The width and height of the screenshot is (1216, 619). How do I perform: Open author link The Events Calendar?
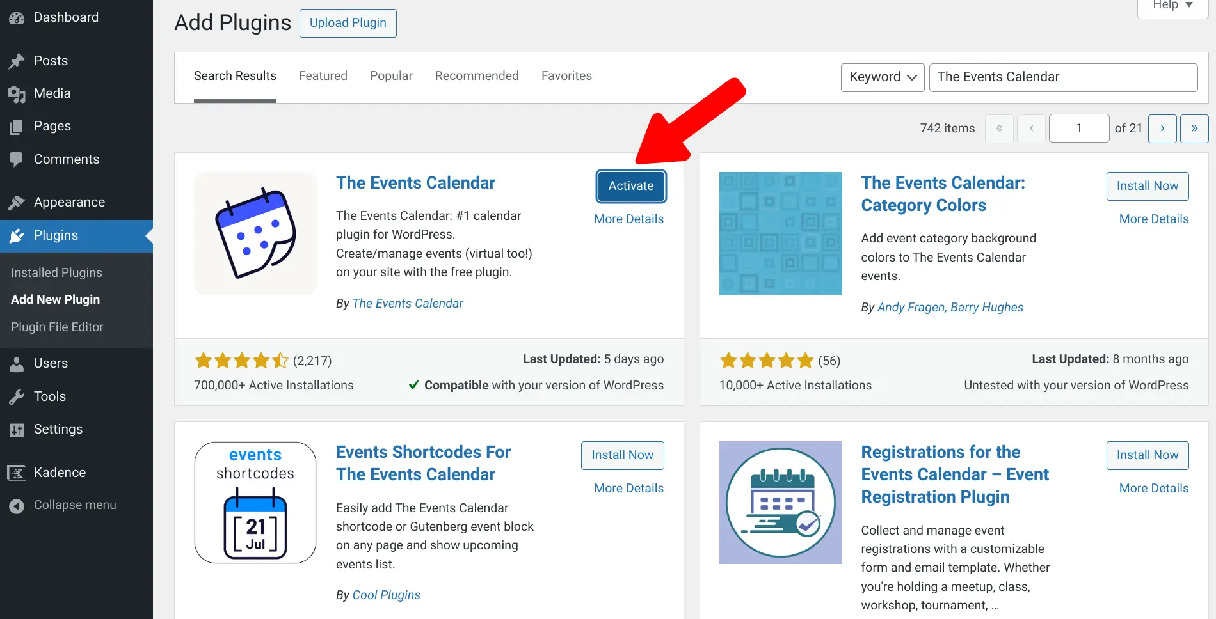pos(408,304)
